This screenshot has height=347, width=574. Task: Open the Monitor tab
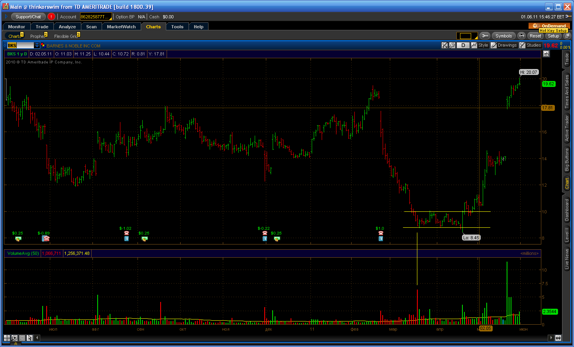(x=16, y=27)
